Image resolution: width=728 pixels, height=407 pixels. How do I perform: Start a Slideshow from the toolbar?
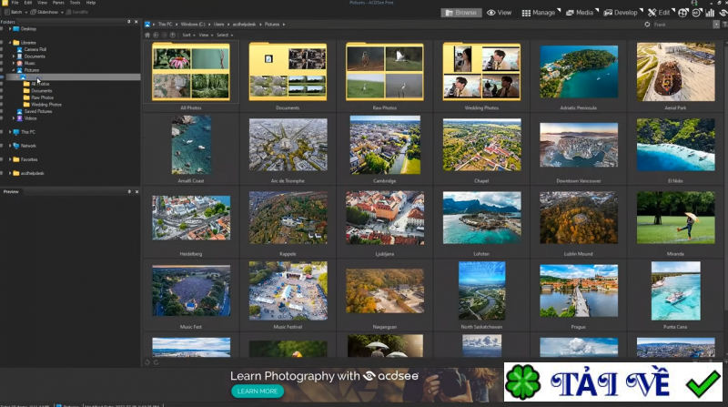click(46, 12)
